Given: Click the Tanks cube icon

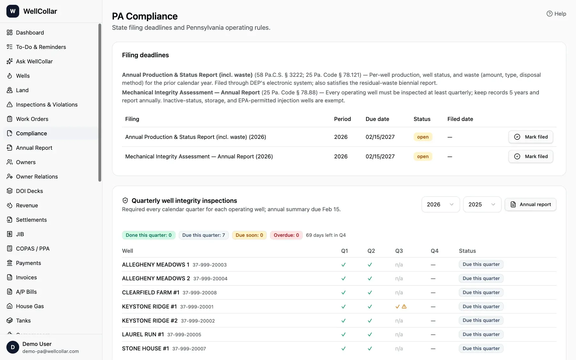Looking at the screenshot, I should (x=10, y=321).
